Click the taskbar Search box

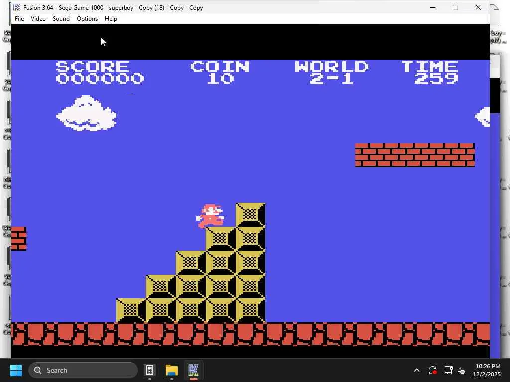[x=83, y=370]
